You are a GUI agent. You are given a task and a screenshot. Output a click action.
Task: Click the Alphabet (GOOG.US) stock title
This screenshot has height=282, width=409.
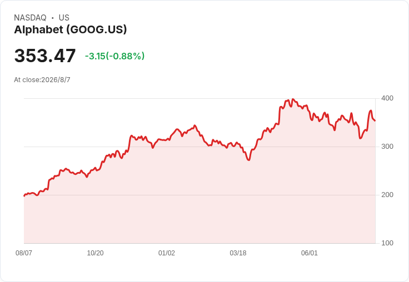[71, 30]
